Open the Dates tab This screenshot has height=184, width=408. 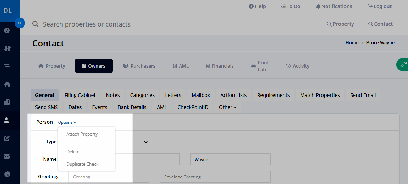[75, 107]
